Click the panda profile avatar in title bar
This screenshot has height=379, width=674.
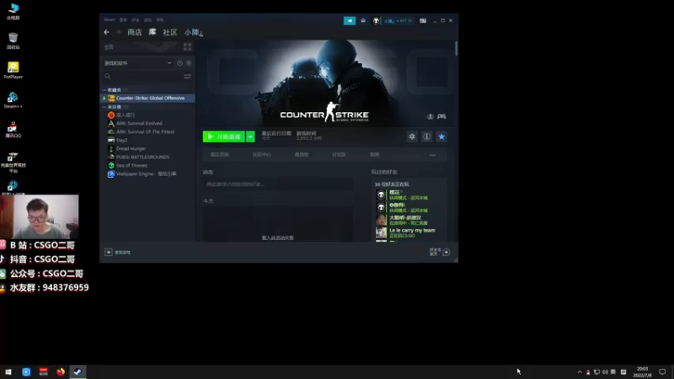(x=376, y=20)
